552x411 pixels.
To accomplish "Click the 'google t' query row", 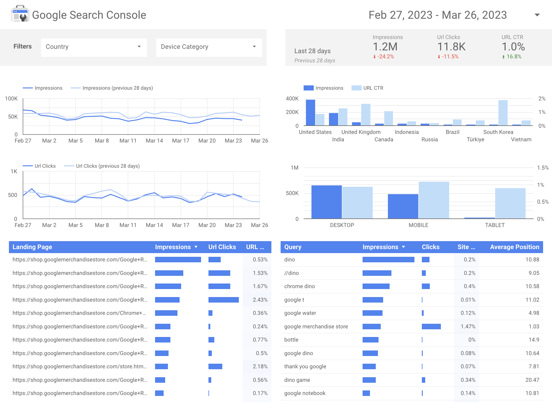I will [x=412, y=300].
